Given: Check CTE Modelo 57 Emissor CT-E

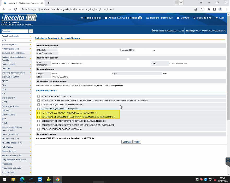Looking at the screenshot, I should coord(38,125).
